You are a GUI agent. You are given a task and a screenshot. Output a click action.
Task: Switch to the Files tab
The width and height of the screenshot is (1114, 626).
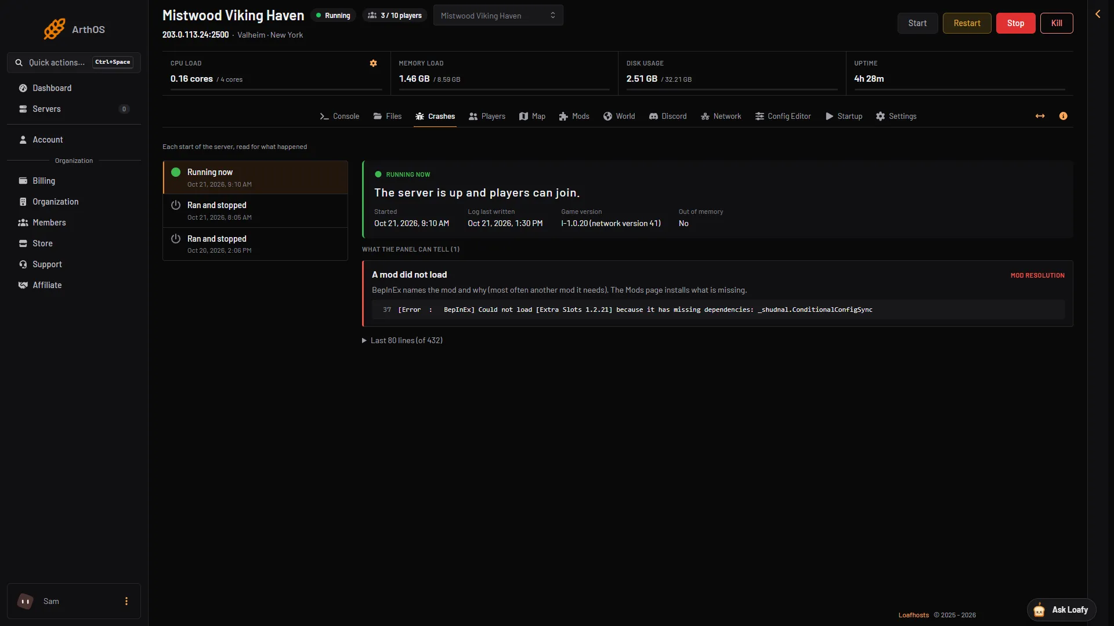coord(388,116)
